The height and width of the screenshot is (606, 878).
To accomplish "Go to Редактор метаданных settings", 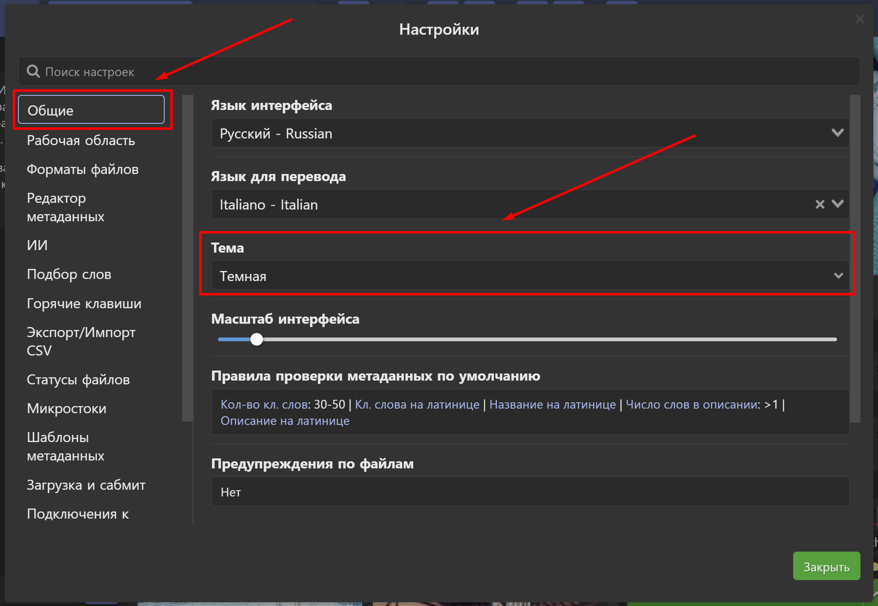I will (66, 207).
